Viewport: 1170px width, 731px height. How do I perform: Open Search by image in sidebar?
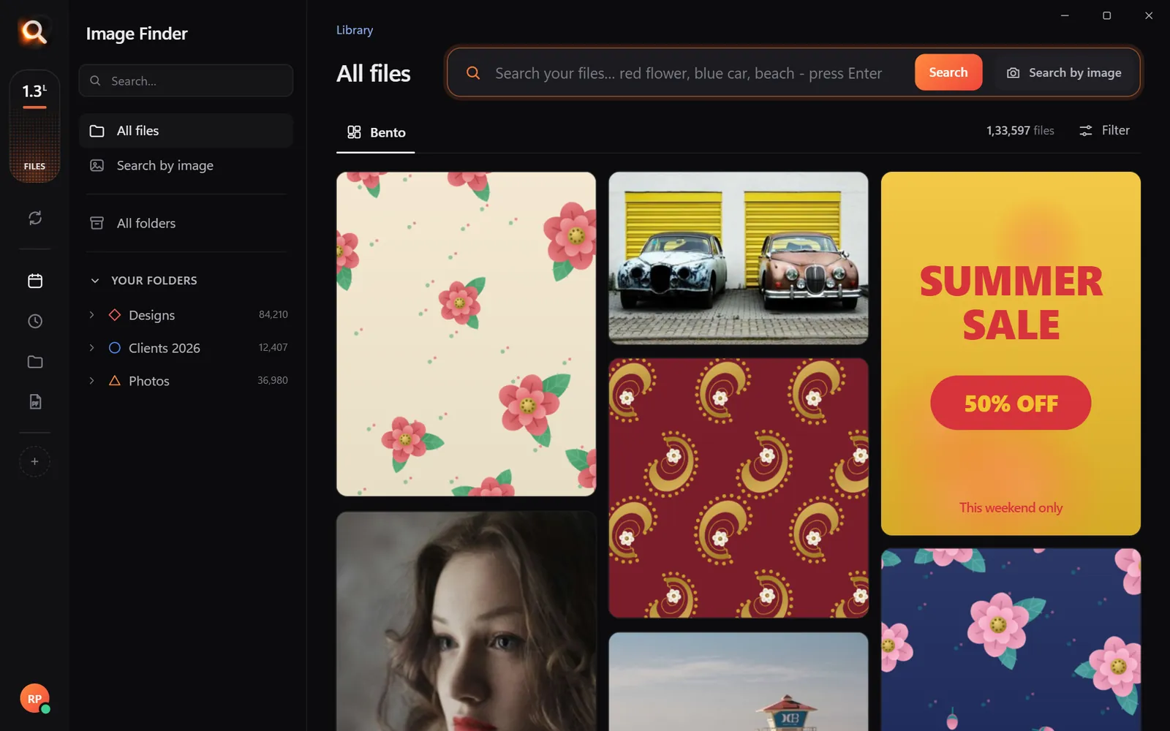(x=186, y=166)
